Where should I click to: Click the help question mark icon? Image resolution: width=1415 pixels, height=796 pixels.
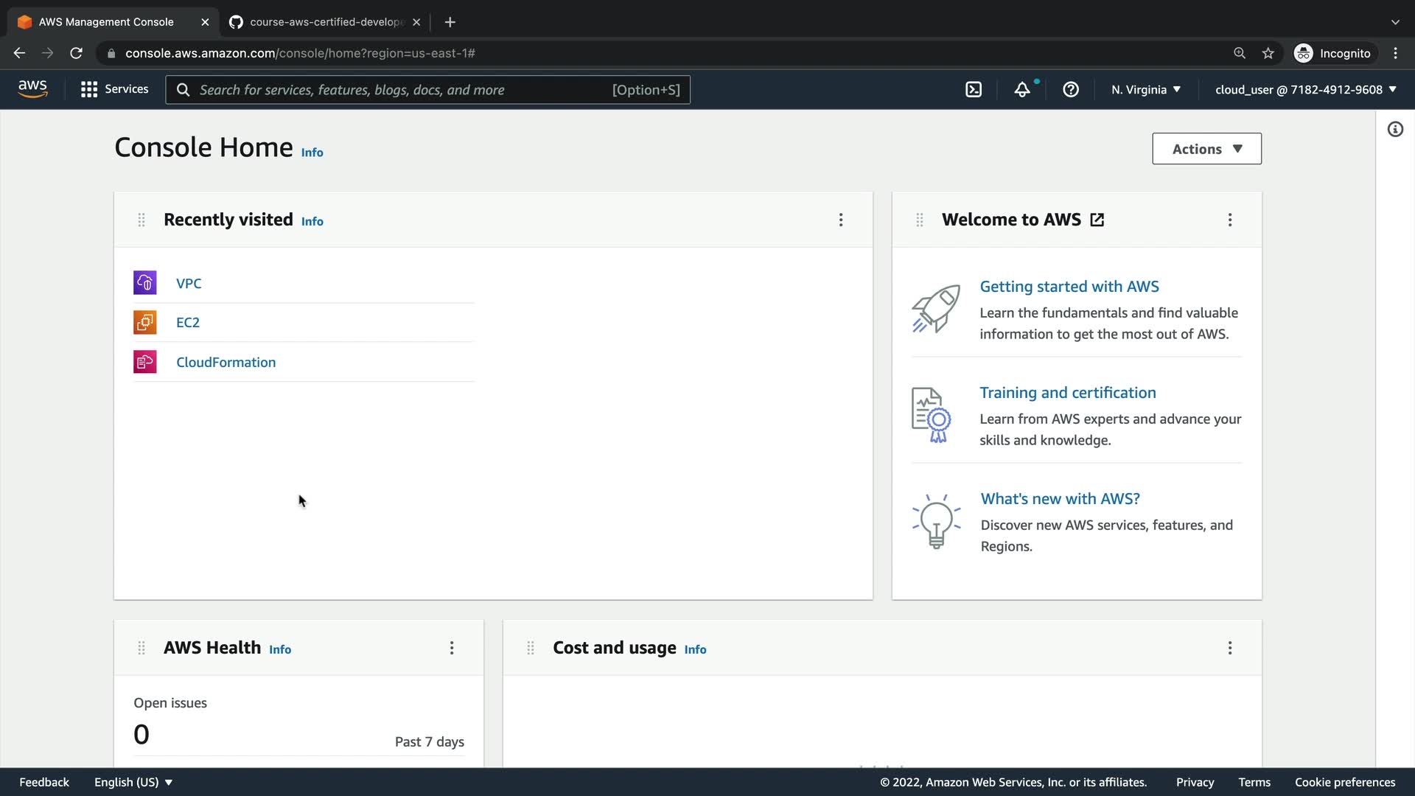tap(1071, 90)
